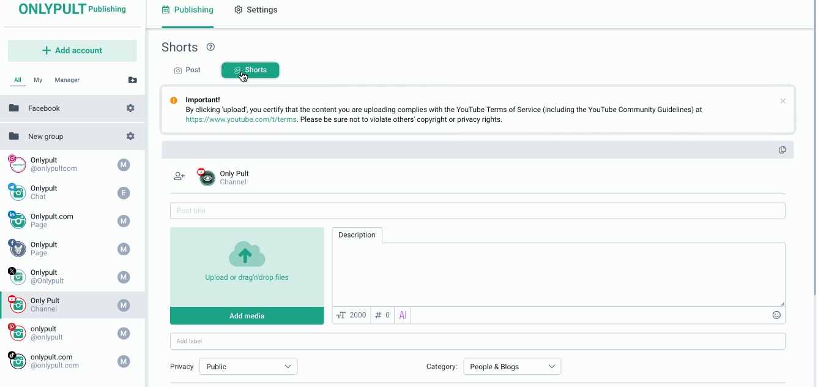The width and height of the screenshot is (818, 387).
Task: Open the Category dropdown People & Blogs
Action: click(512, 367)
